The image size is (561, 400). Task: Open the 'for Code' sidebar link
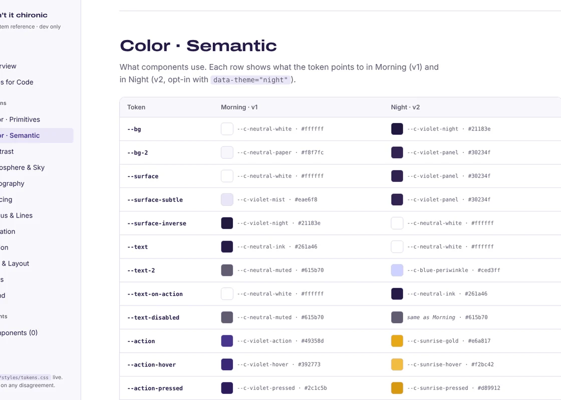pyautogui.click(x=17, y=82)
